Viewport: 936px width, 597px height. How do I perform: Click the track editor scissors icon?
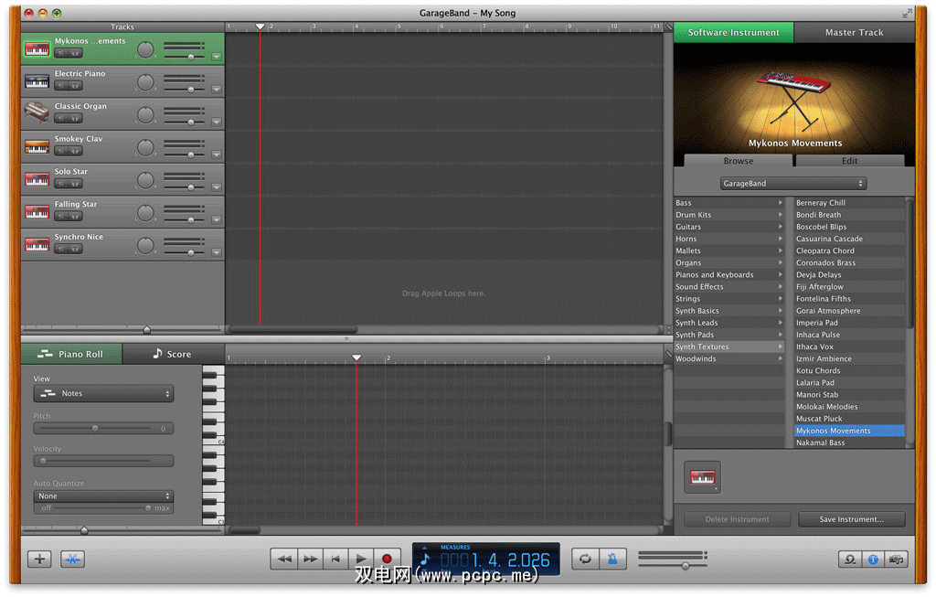click(72, 559)
